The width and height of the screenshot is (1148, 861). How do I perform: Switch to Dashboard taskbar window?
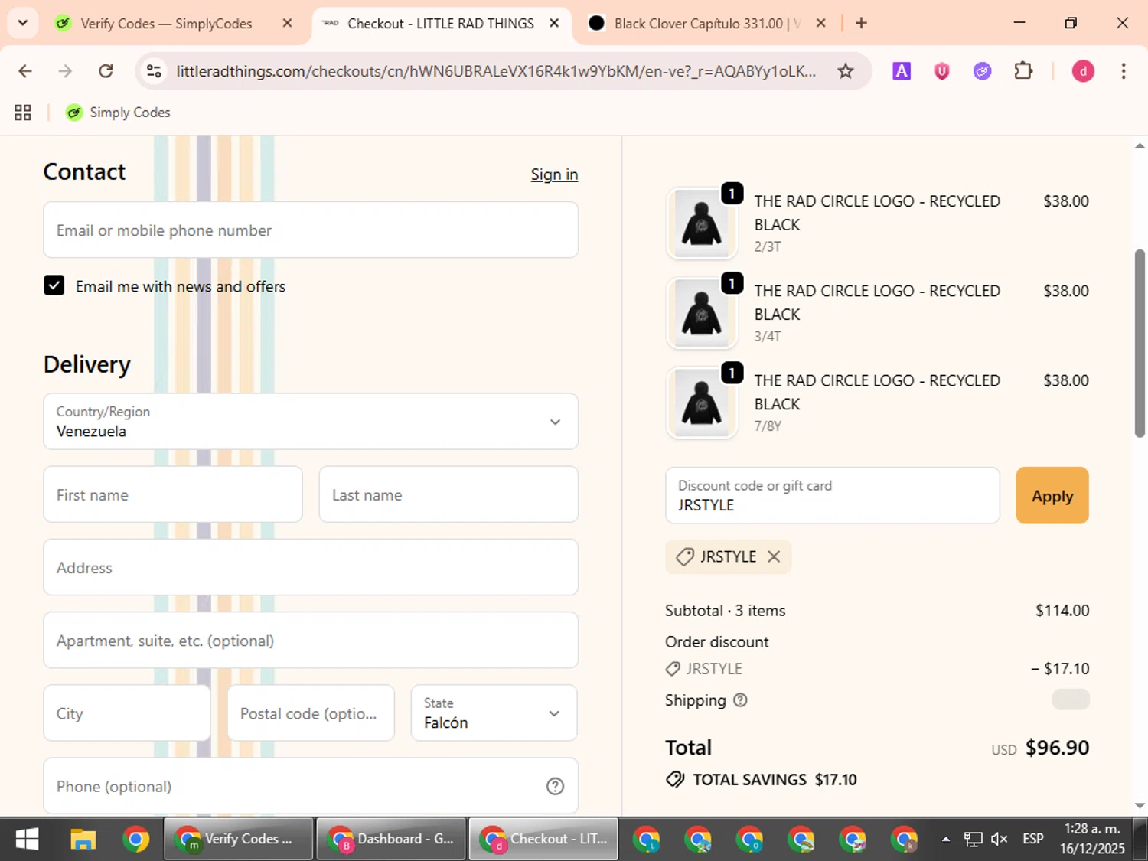pos(391,839)
